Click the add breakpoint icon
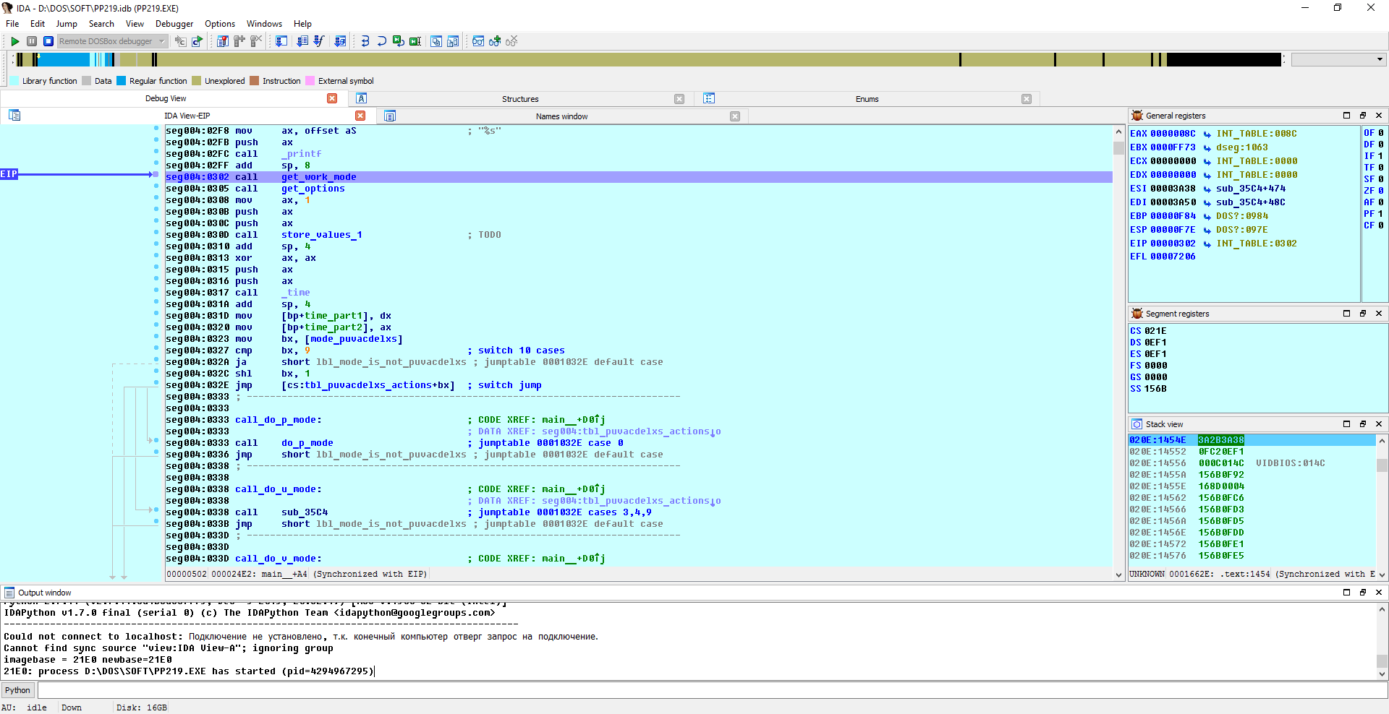 coord(239,41)
